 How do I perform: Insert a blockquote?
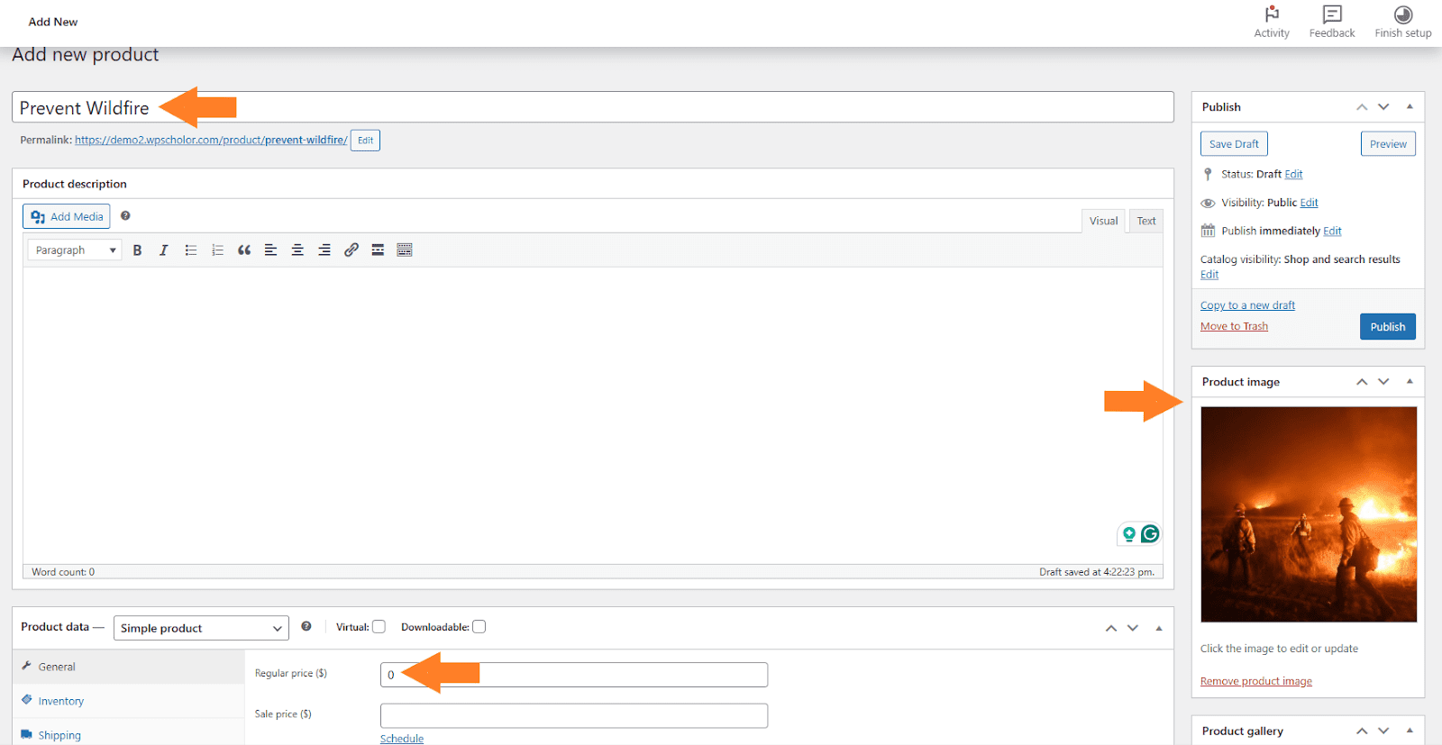[244, 250]
